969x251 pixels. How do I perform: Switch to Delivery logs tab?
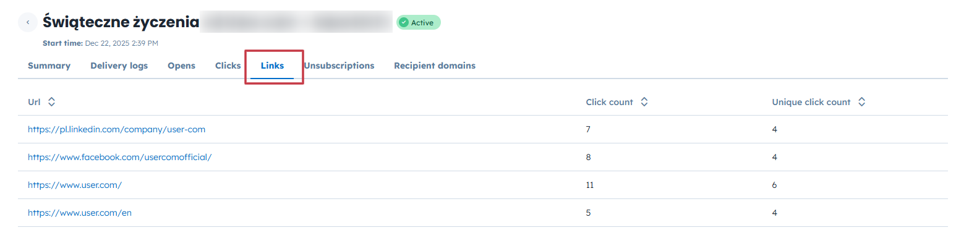click(x=119, y=66)
